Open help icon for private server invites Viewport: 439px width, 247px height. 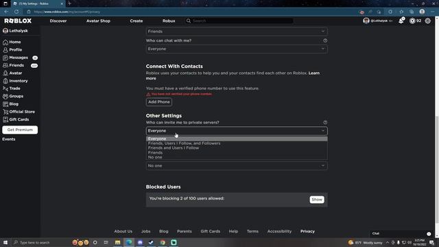(x=325, y=122)
